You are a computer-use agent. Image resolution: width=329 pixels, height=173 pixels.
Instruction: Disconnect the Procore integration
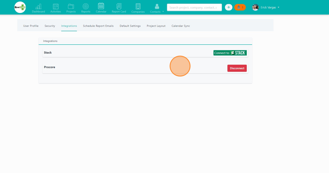(237, 68)
